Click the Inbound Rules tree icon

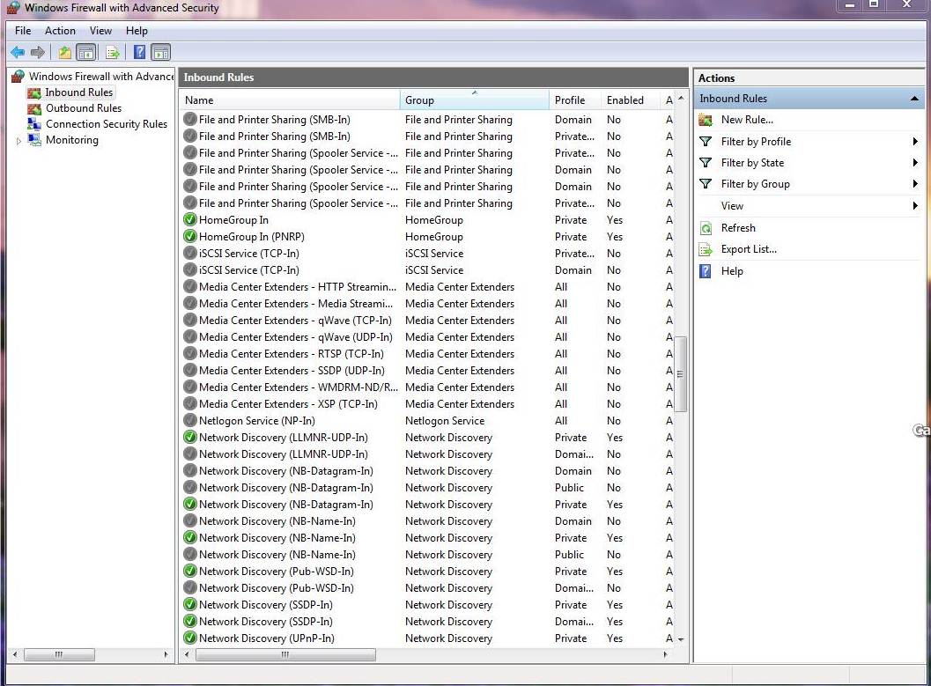[35, 92]
